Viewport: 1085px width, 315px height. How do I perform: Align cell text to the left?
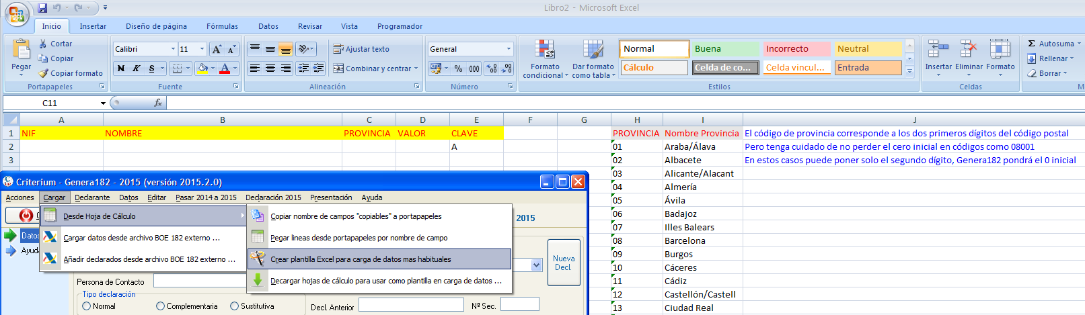(x=254, y=69)
